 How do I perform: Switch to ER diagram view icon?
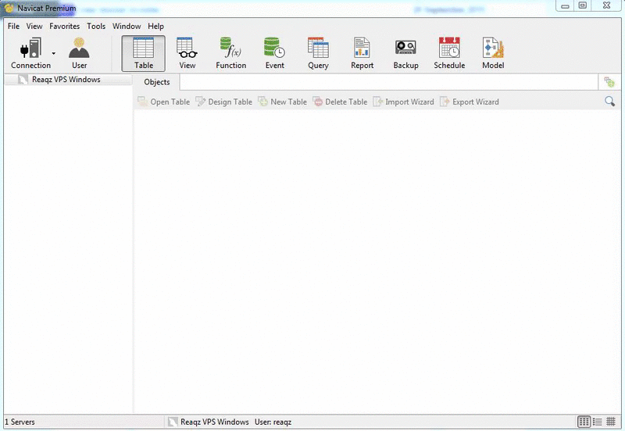[611, 422]
